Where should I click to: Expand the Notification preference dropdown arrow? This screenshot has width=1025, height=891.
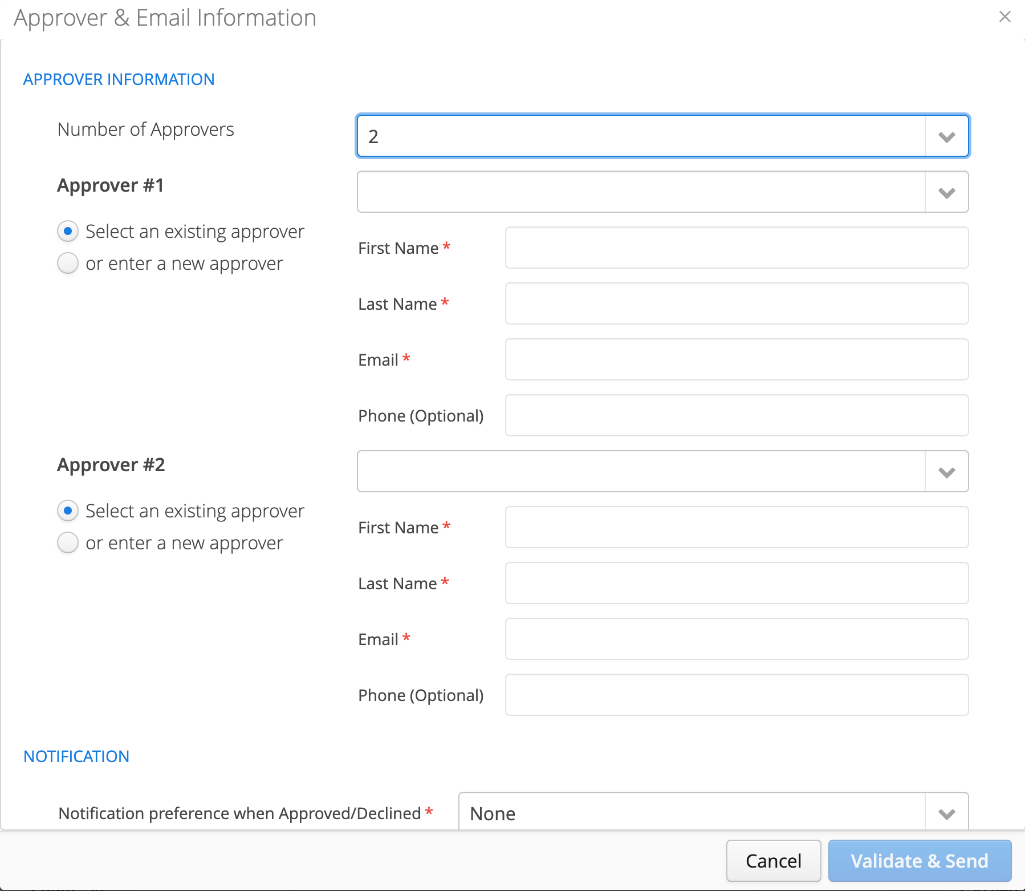pyautogui.click(x=946, y=813)
